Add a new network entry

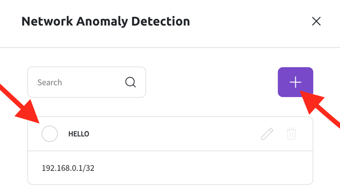(296, 82)
